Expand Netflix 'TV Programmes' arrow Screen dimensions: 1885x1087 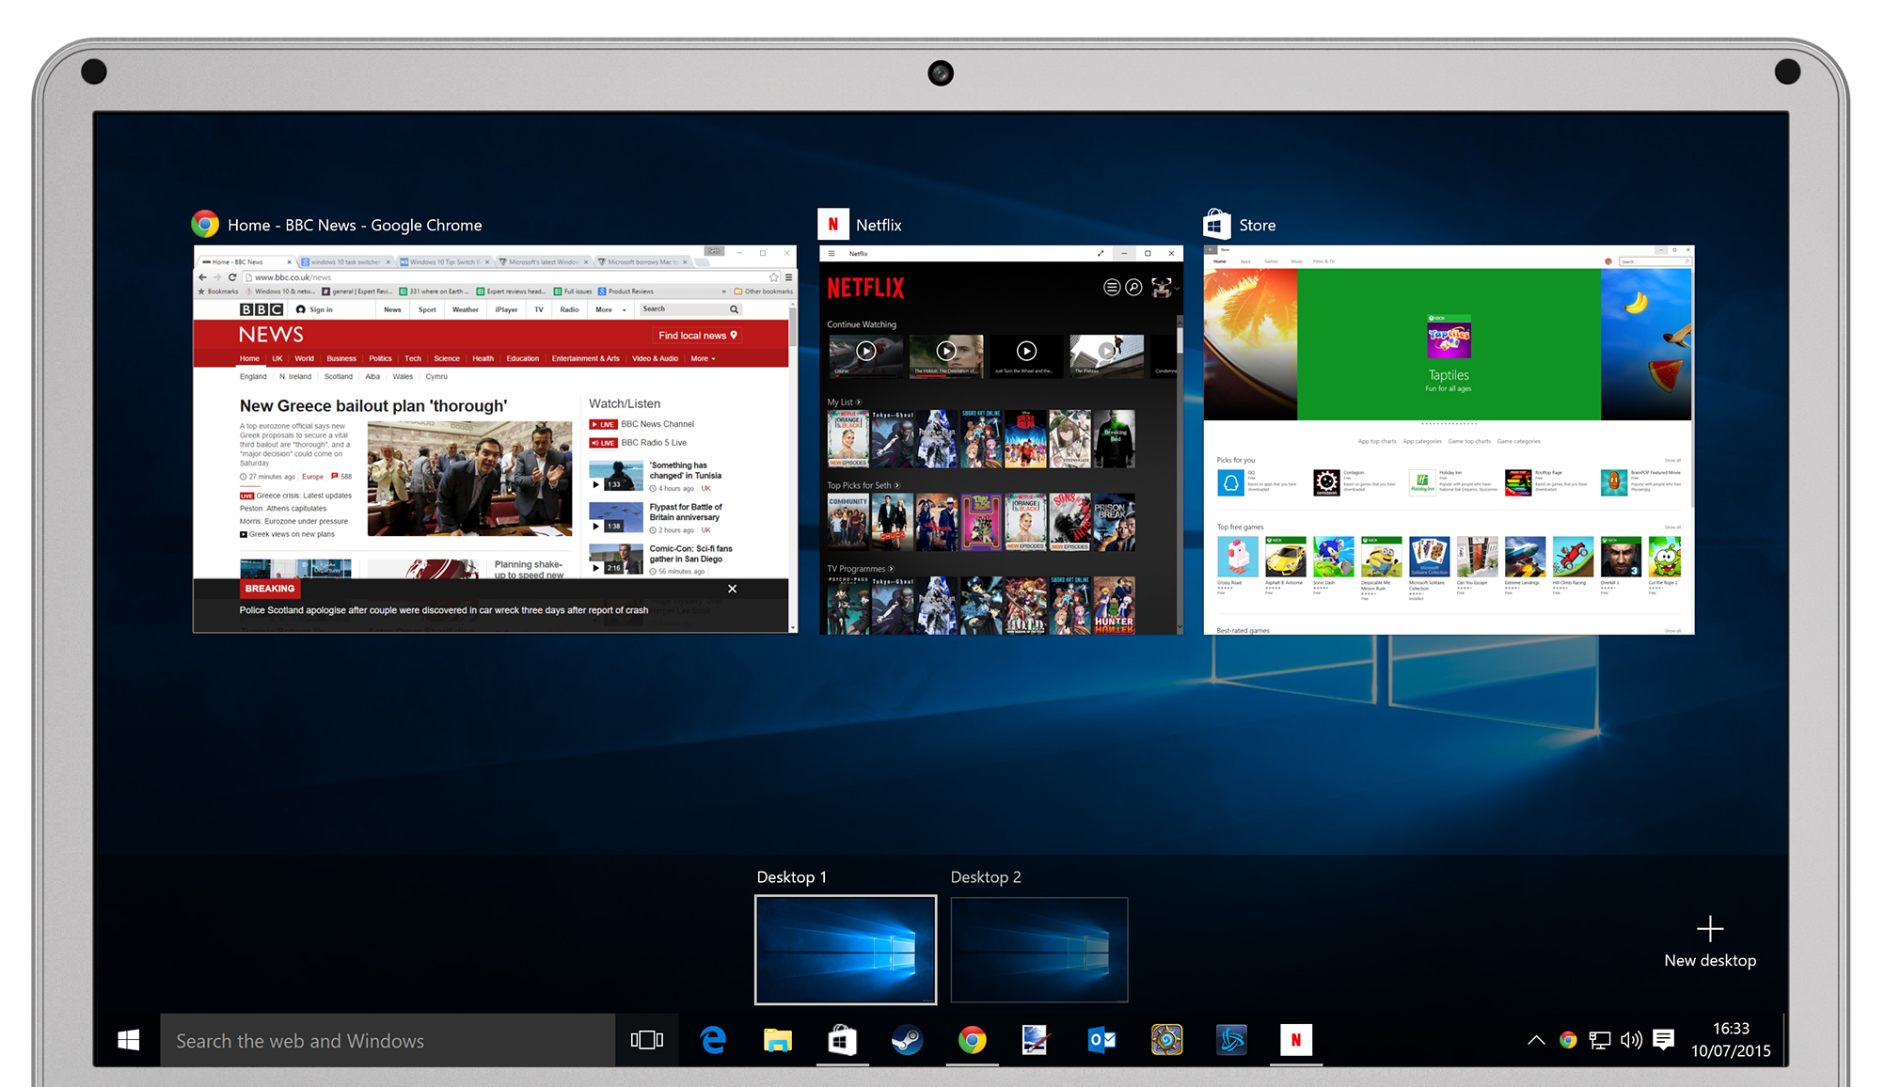891,569
